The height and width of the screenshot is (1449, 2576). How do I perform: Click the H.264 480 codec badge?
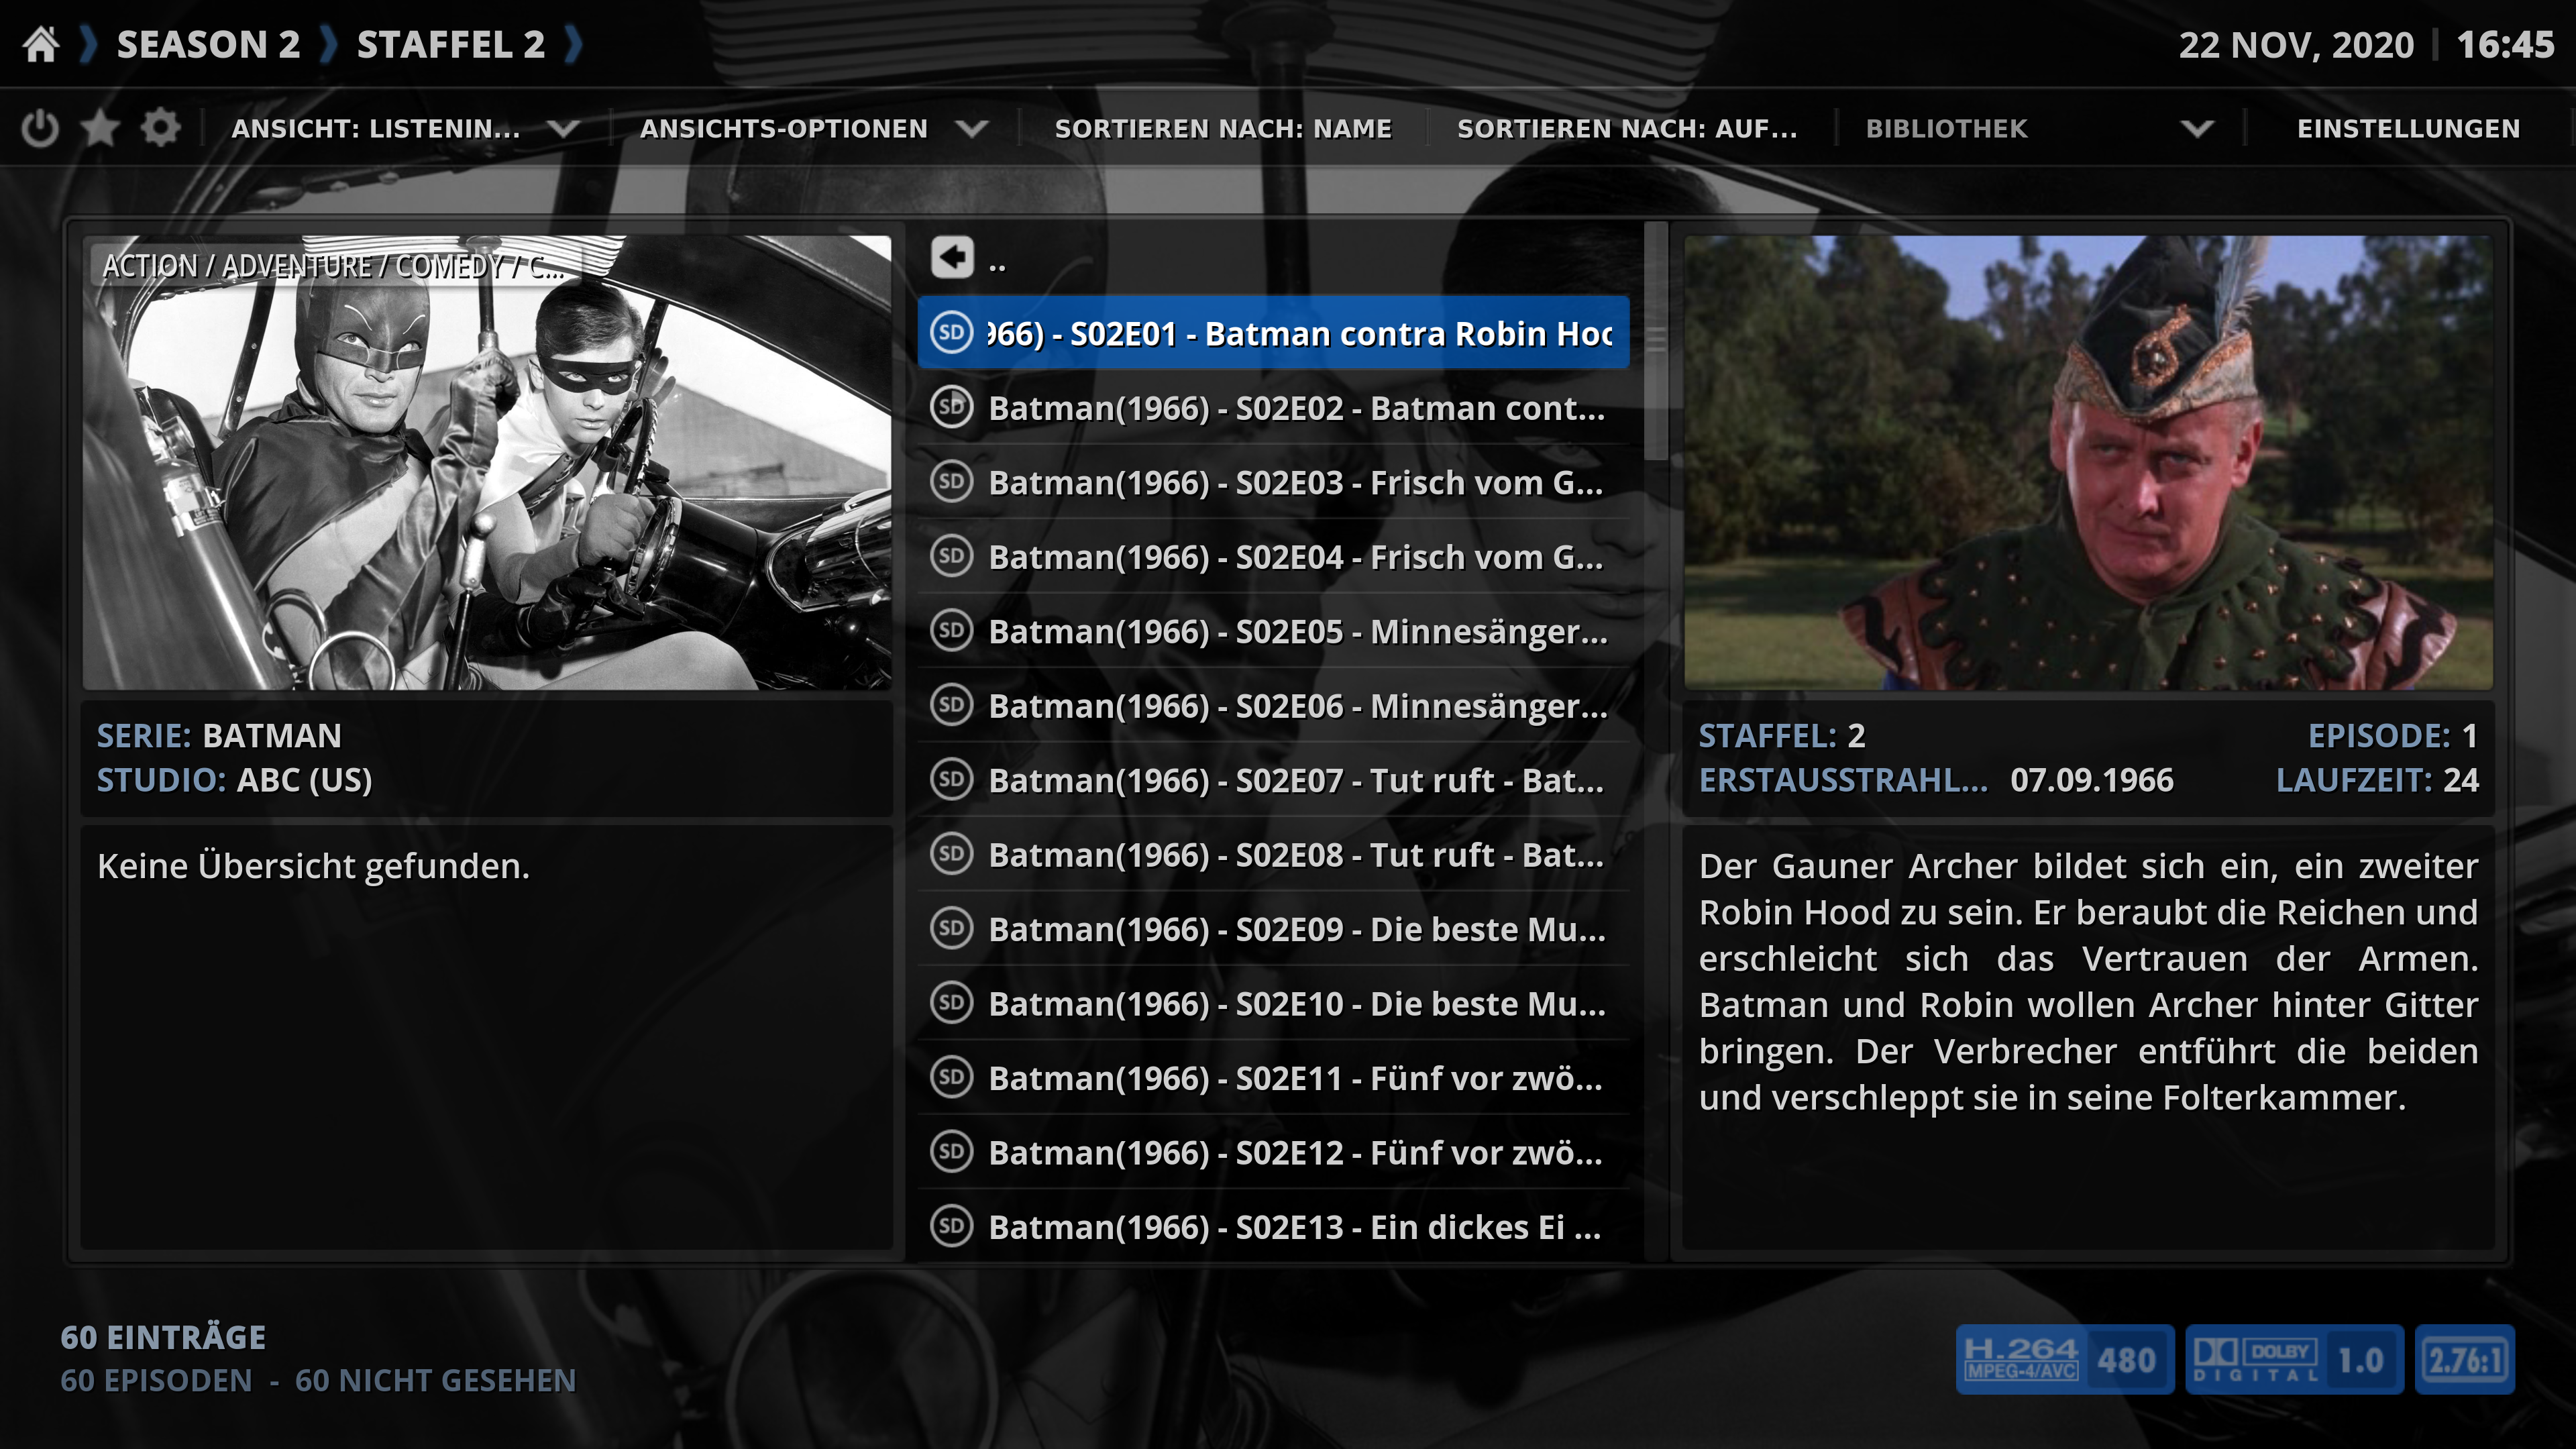click(x=2064, y=1360)
